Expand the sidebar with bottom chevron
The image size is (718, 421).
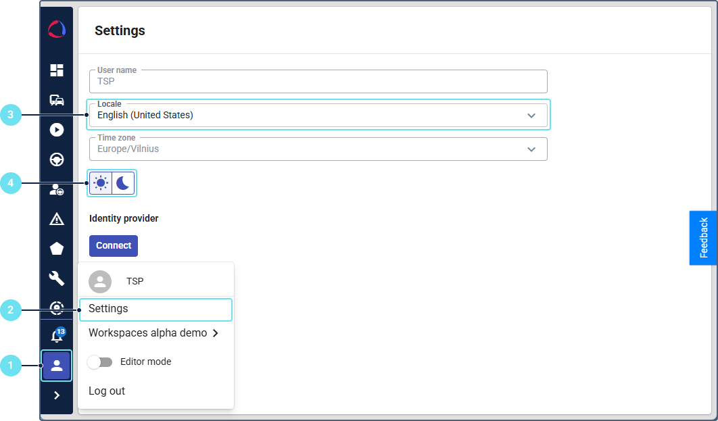(x=57, y=395)
